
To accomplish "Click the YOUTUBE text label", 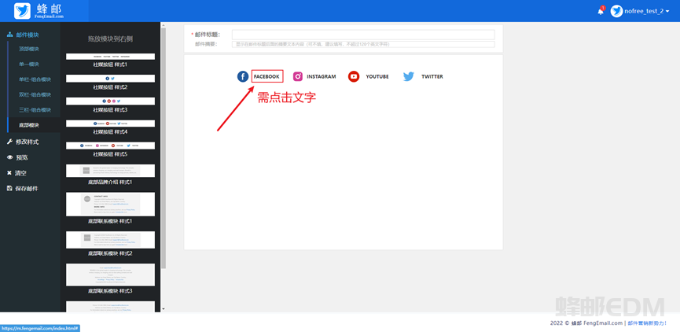I will pos(377,76).
